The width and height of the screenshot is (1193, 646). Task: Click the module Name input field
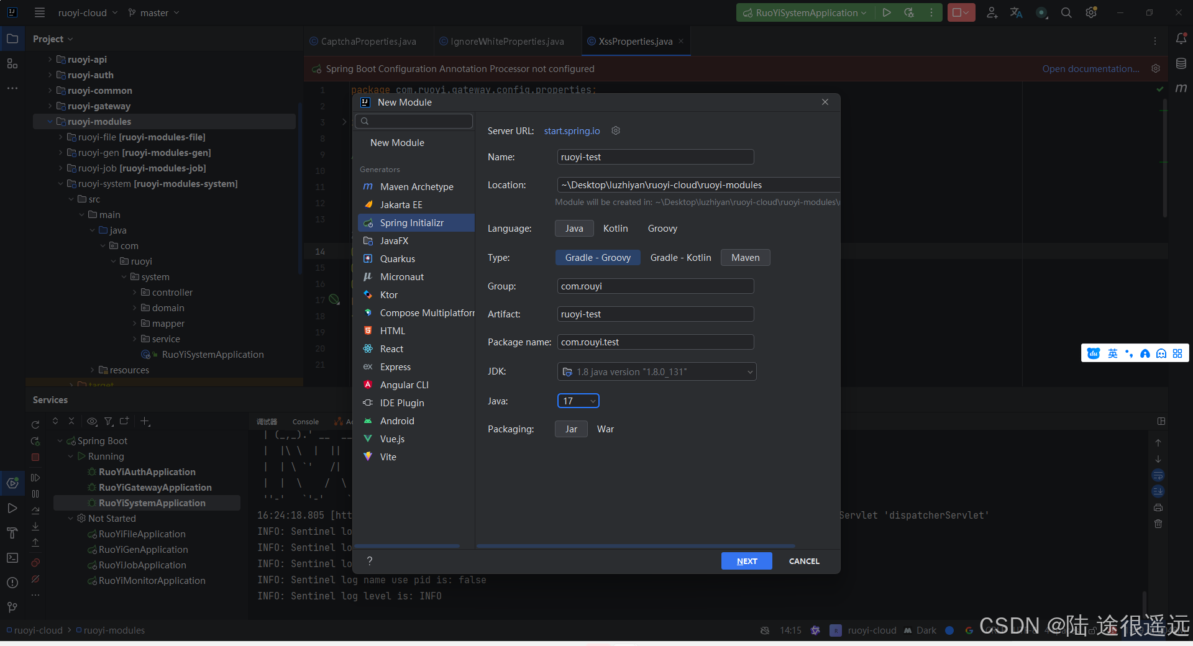pyautogui.click(x=656, y=157)
